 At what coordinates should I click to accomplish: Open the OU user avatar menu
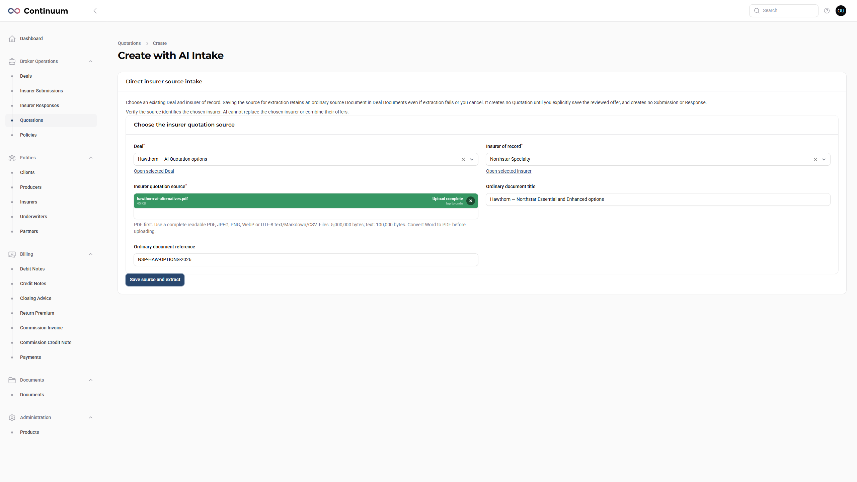(x=841, y=11)
